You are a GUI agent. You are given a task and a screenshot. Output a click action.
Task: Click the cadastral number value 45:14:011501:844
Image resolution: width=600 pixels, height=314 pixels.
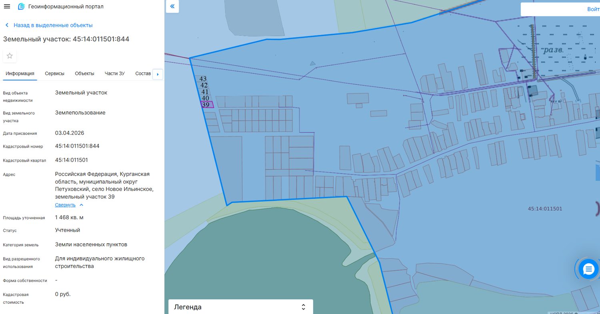tap(77, 146)
